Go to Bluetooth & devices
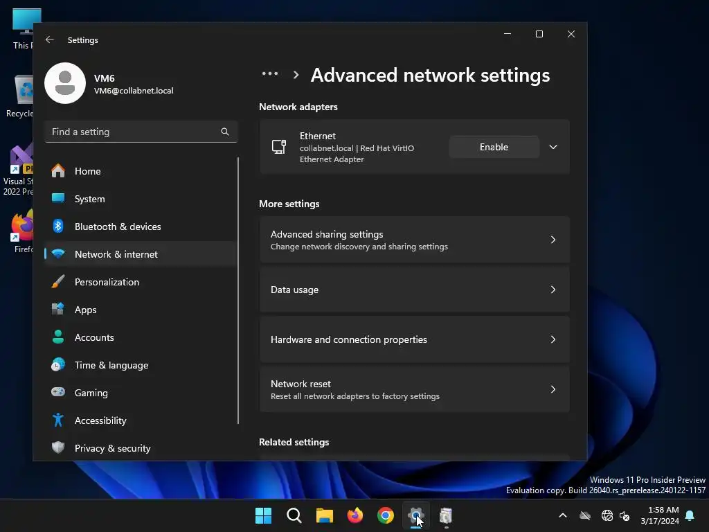This screenshot has width=709, height=532. click(x=141, y=227)
